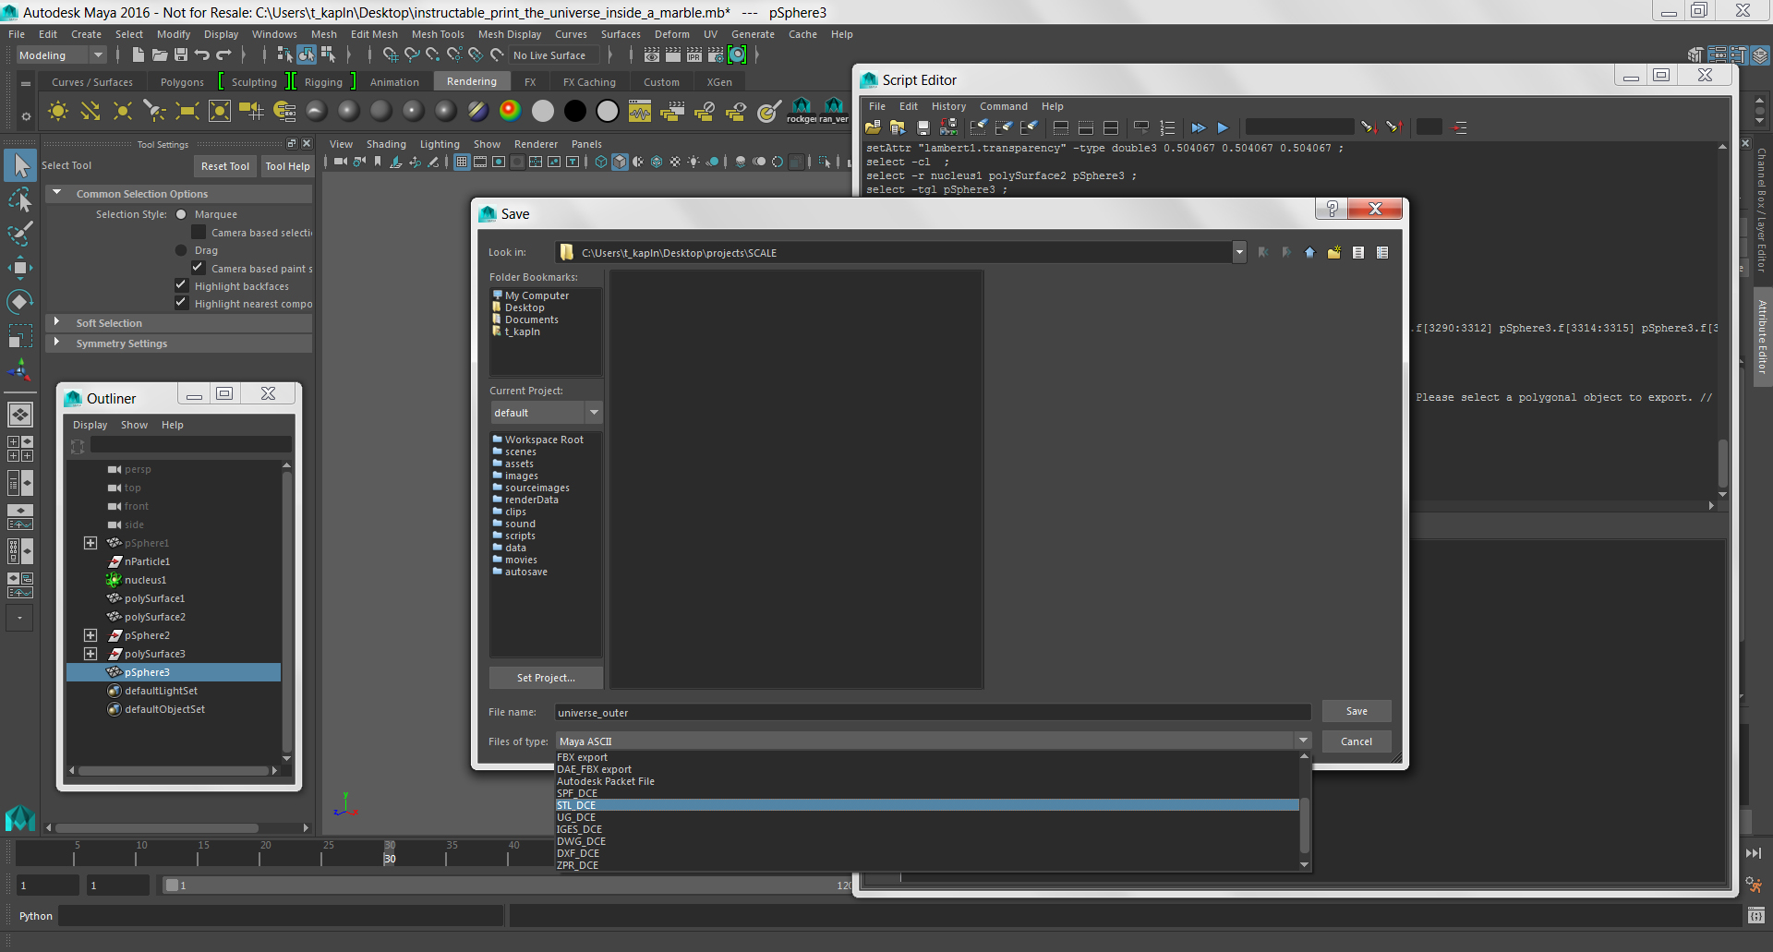Image resolution: width=1773 pixels, height=952 pixels.
Task: Create area light shelf icon
Action: [187, 112]
